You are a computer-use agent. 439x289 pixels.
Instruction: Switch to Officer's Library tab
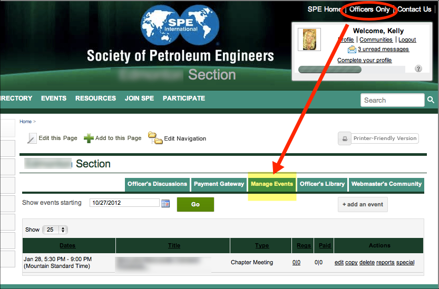[x=322, y=184]
